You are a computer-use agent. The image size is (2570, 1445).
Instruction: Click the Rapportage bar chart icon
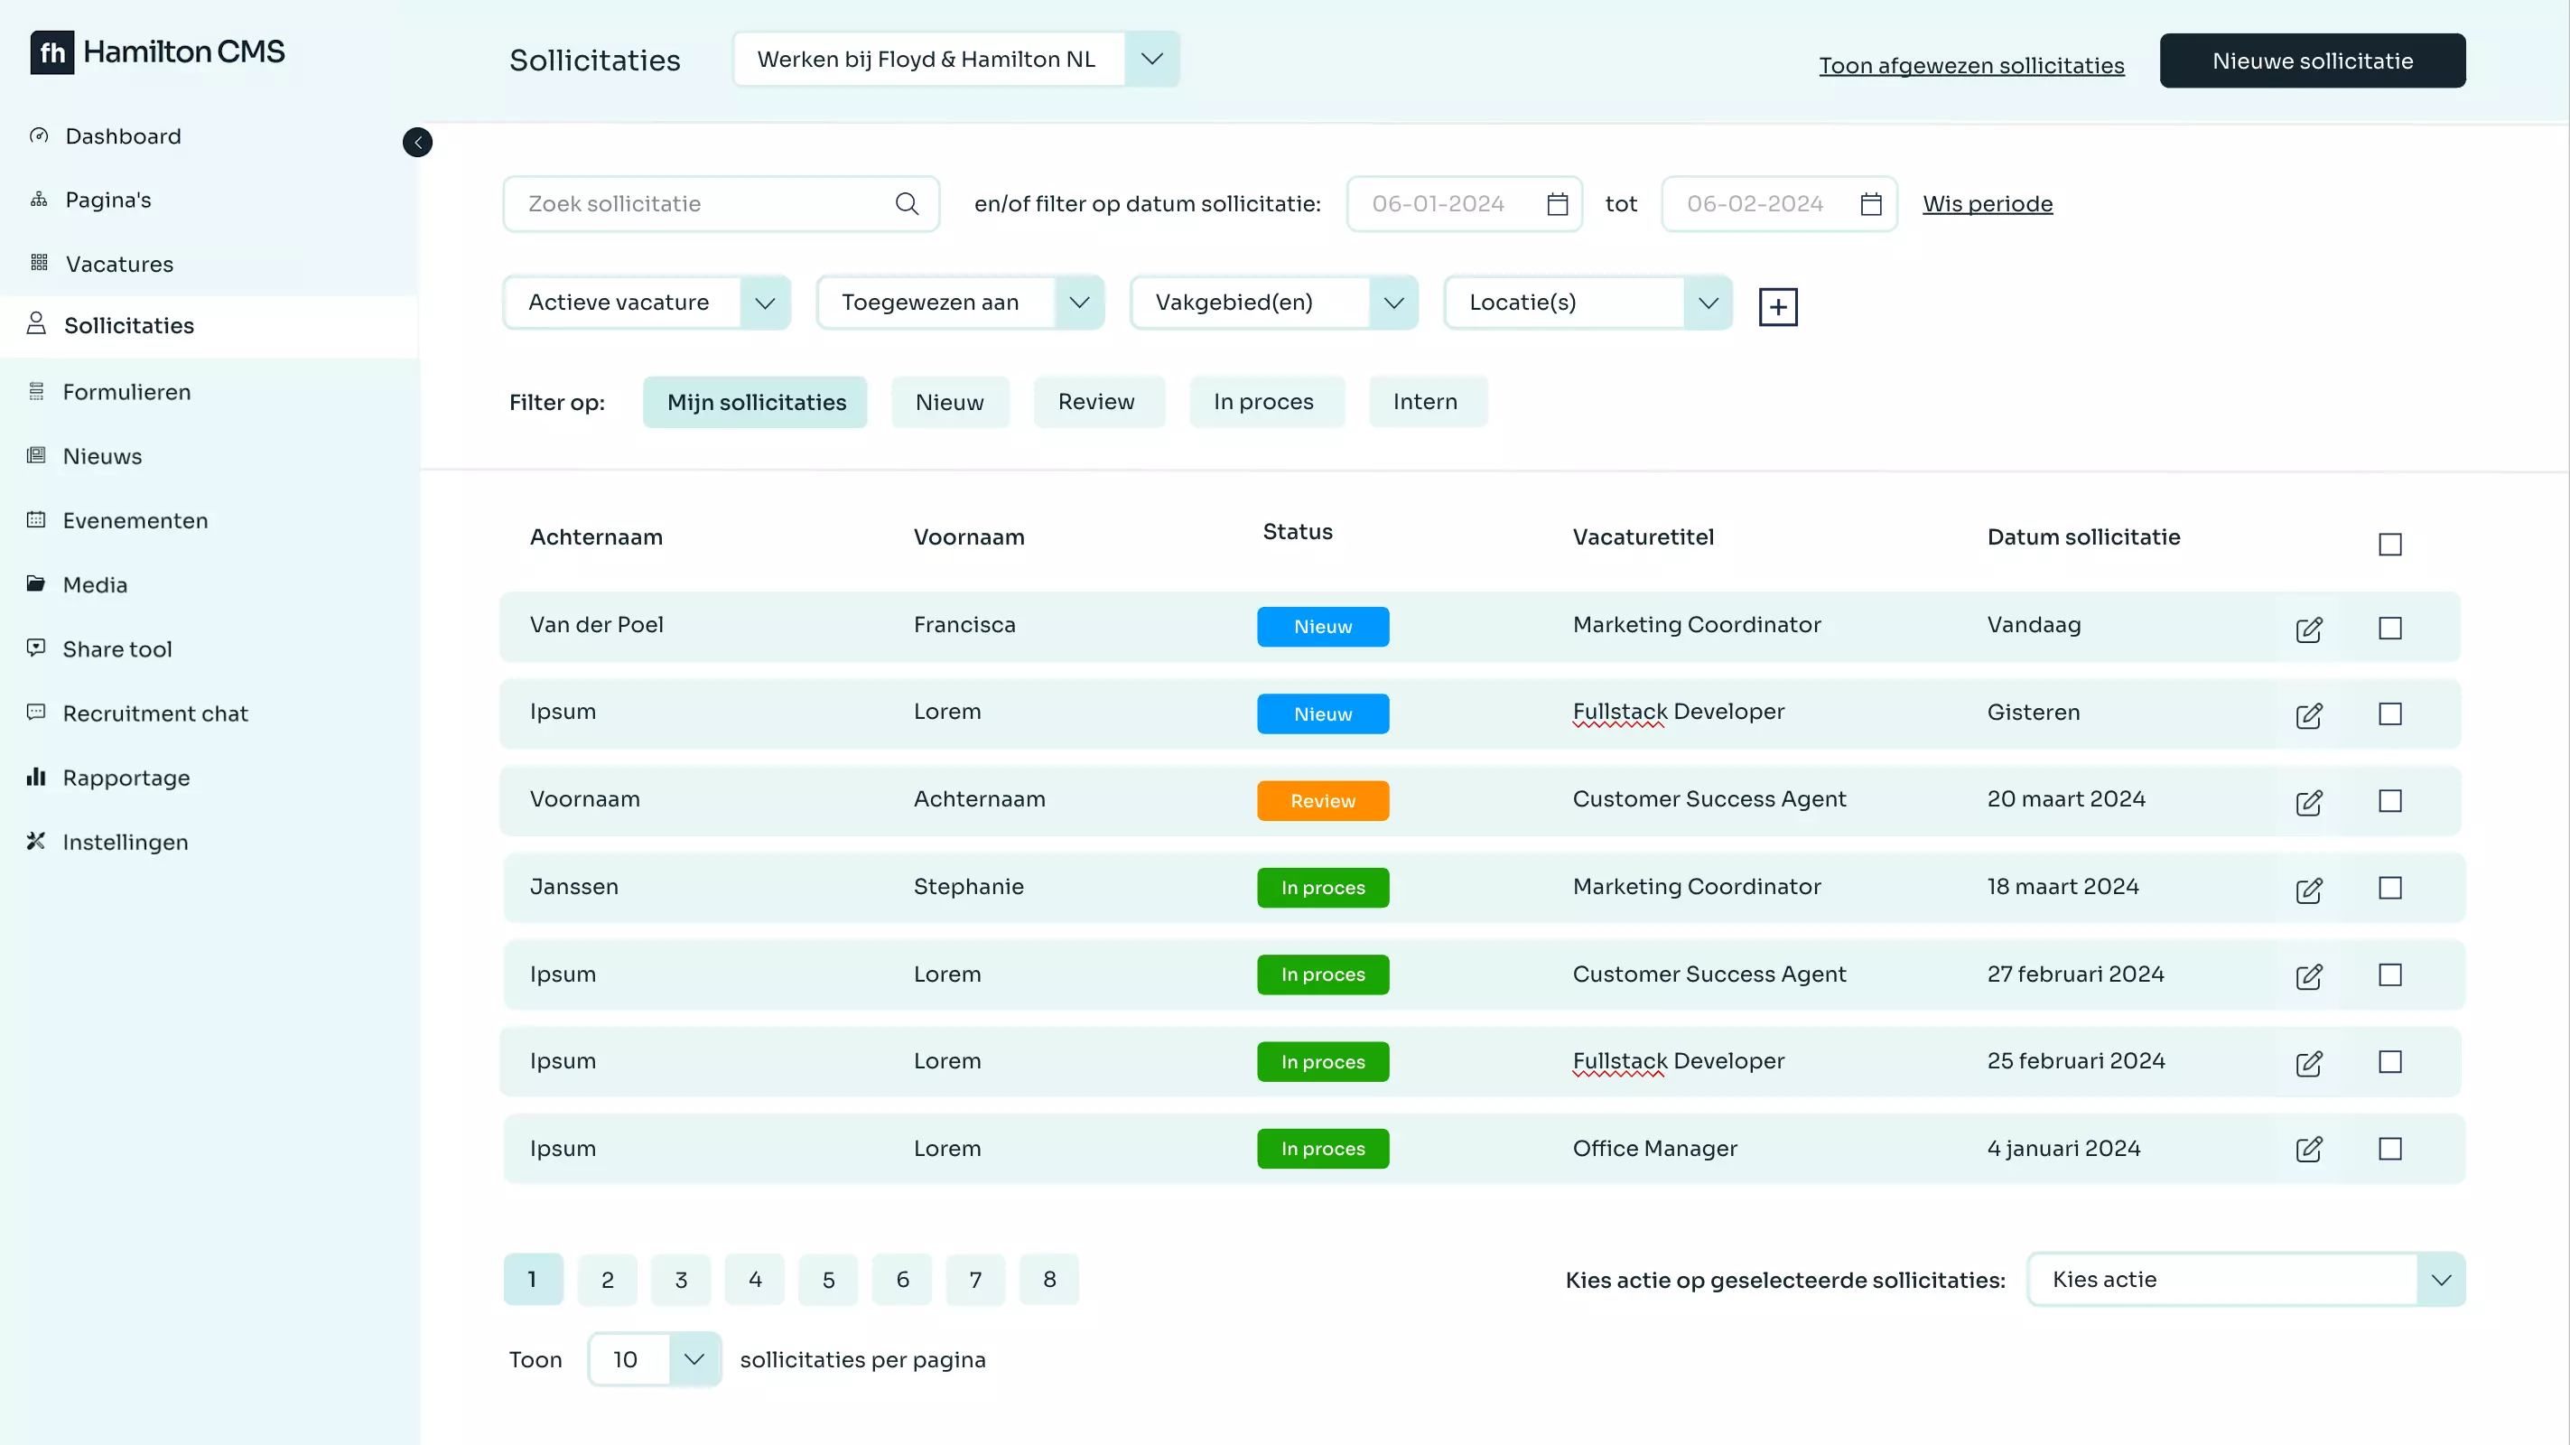point(36,777)
